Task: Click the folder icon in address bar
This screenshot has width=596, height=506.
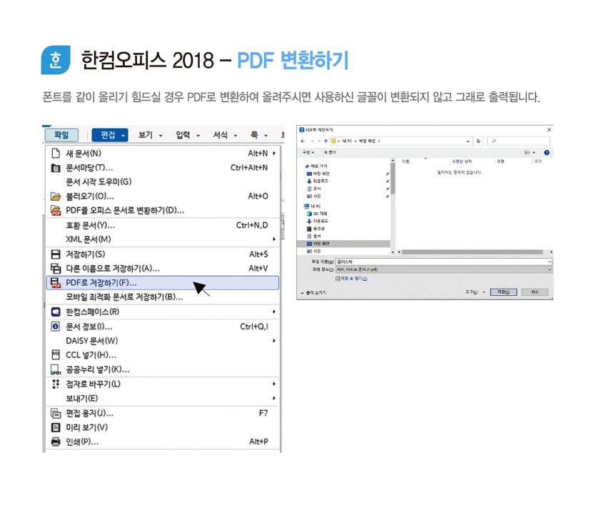Action: (x=333, y=141)
